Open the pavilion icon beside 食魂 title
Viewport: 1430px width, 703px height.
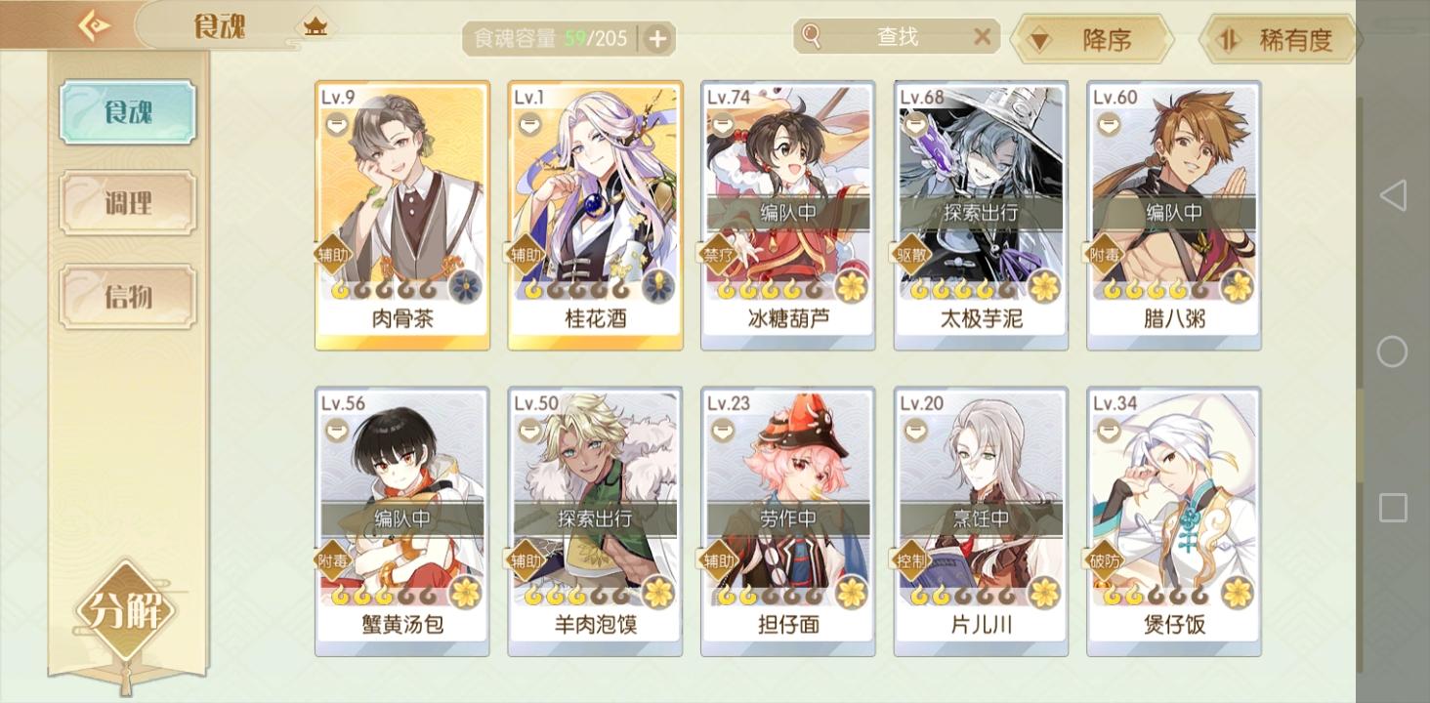tap(315, 27)
